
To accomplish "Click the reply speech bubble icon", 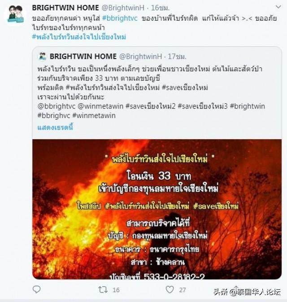I will coord(37,289).
